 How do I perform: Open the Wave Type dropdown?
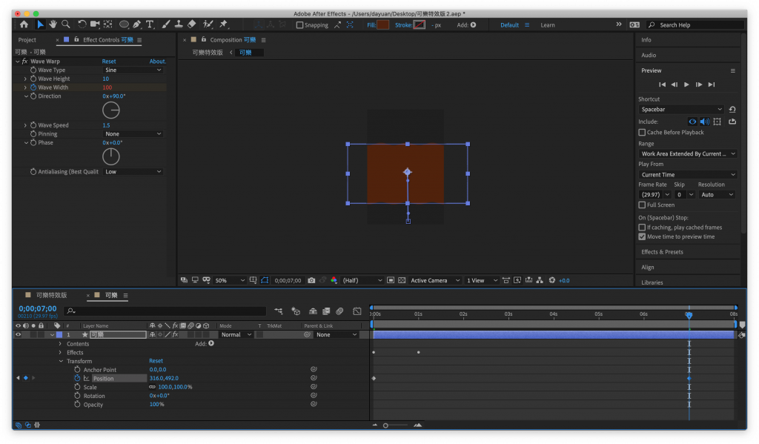(133, 70)
